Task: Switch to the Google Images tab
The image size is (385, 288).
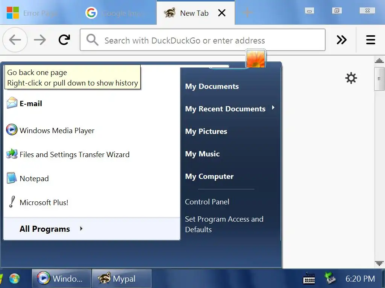Action: [x=118, y=13]
